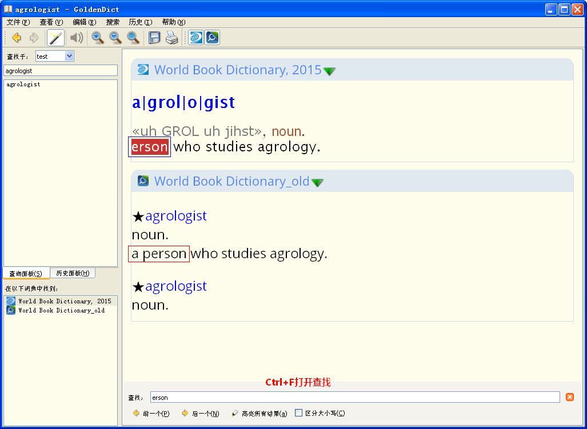The height and width of the screenshot is (429, 587).
Task: Click the next match arrow button
Action: point(200,414)
